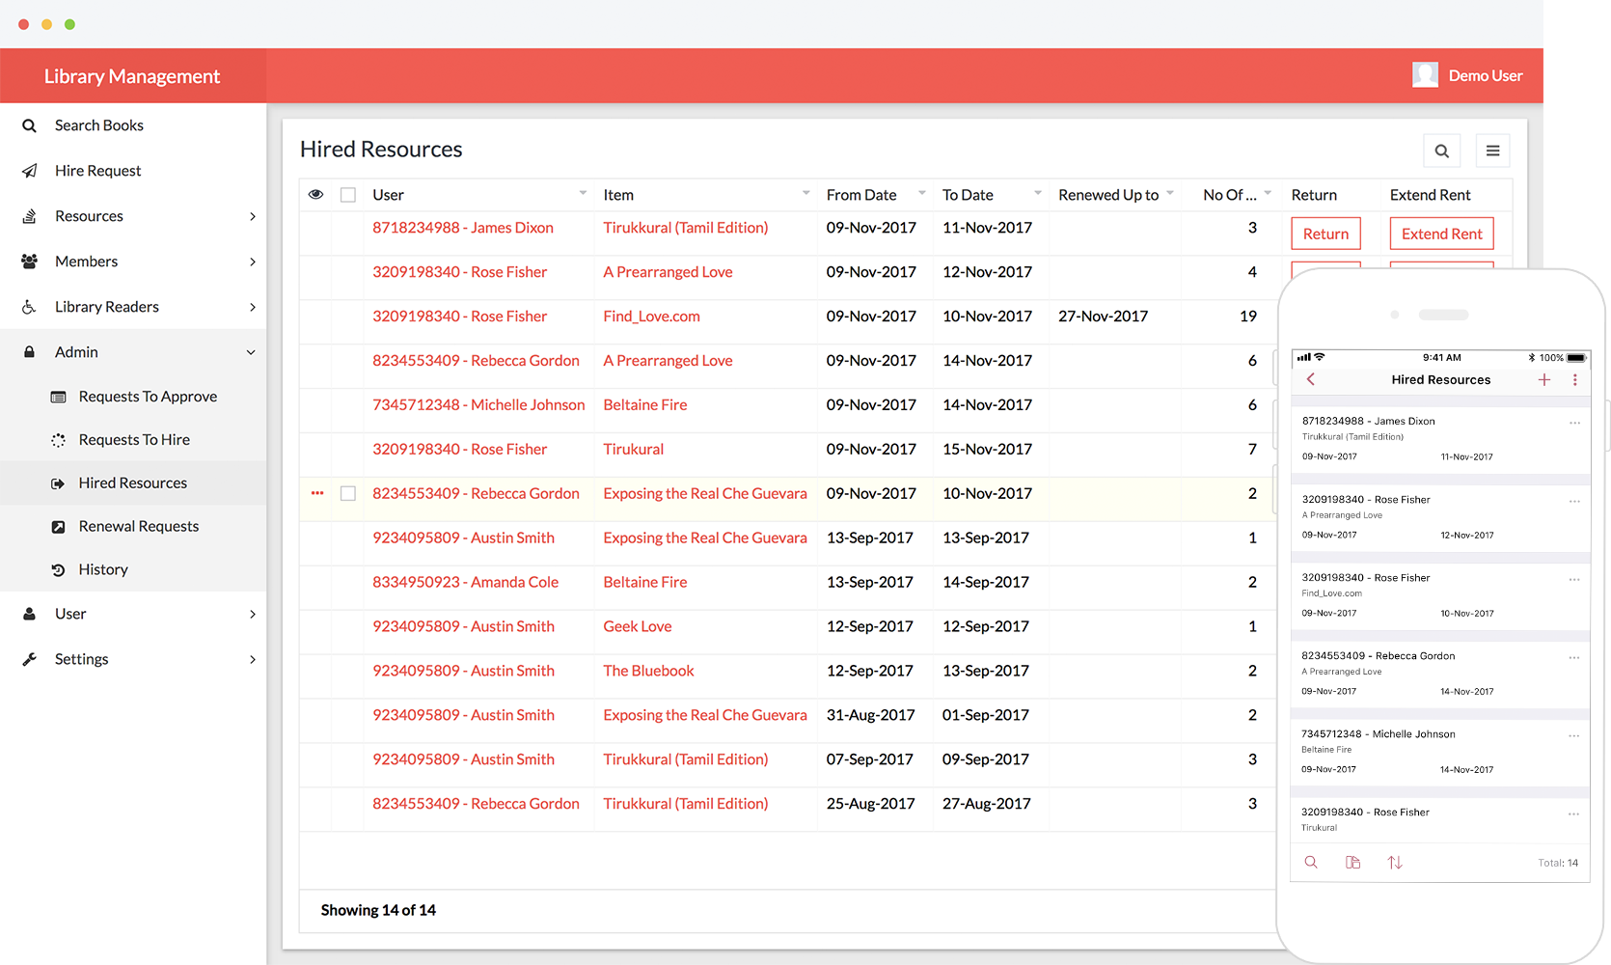Open the hamburger menu in Hired Resources panel

click(x=1492, y=151)
